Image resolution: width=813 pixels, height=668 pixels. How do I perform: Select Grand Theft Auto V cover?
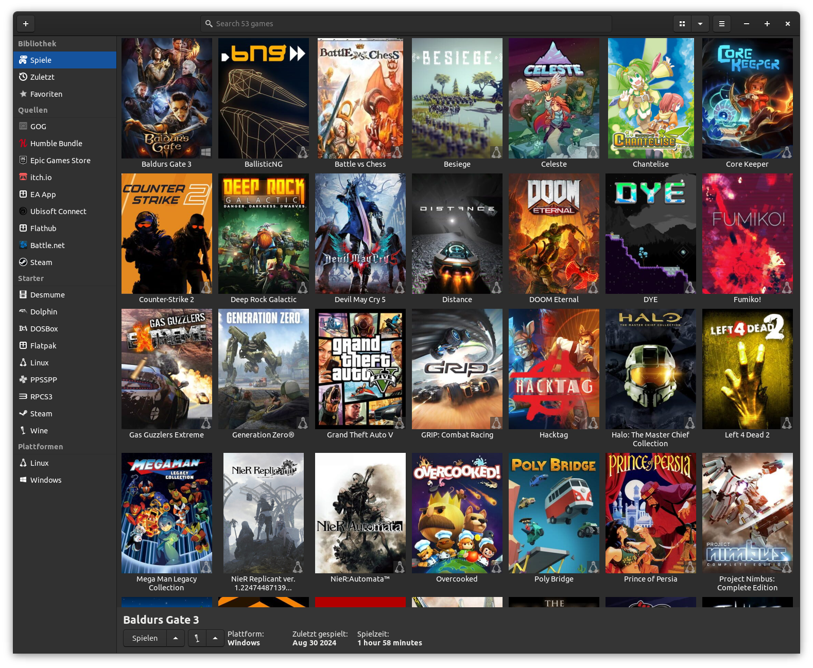360,369
